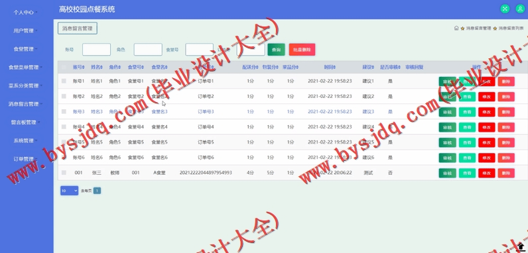Check the row checkbox for 账号1
This screenshot has width=528, height=253.
(x=64, y=81)
